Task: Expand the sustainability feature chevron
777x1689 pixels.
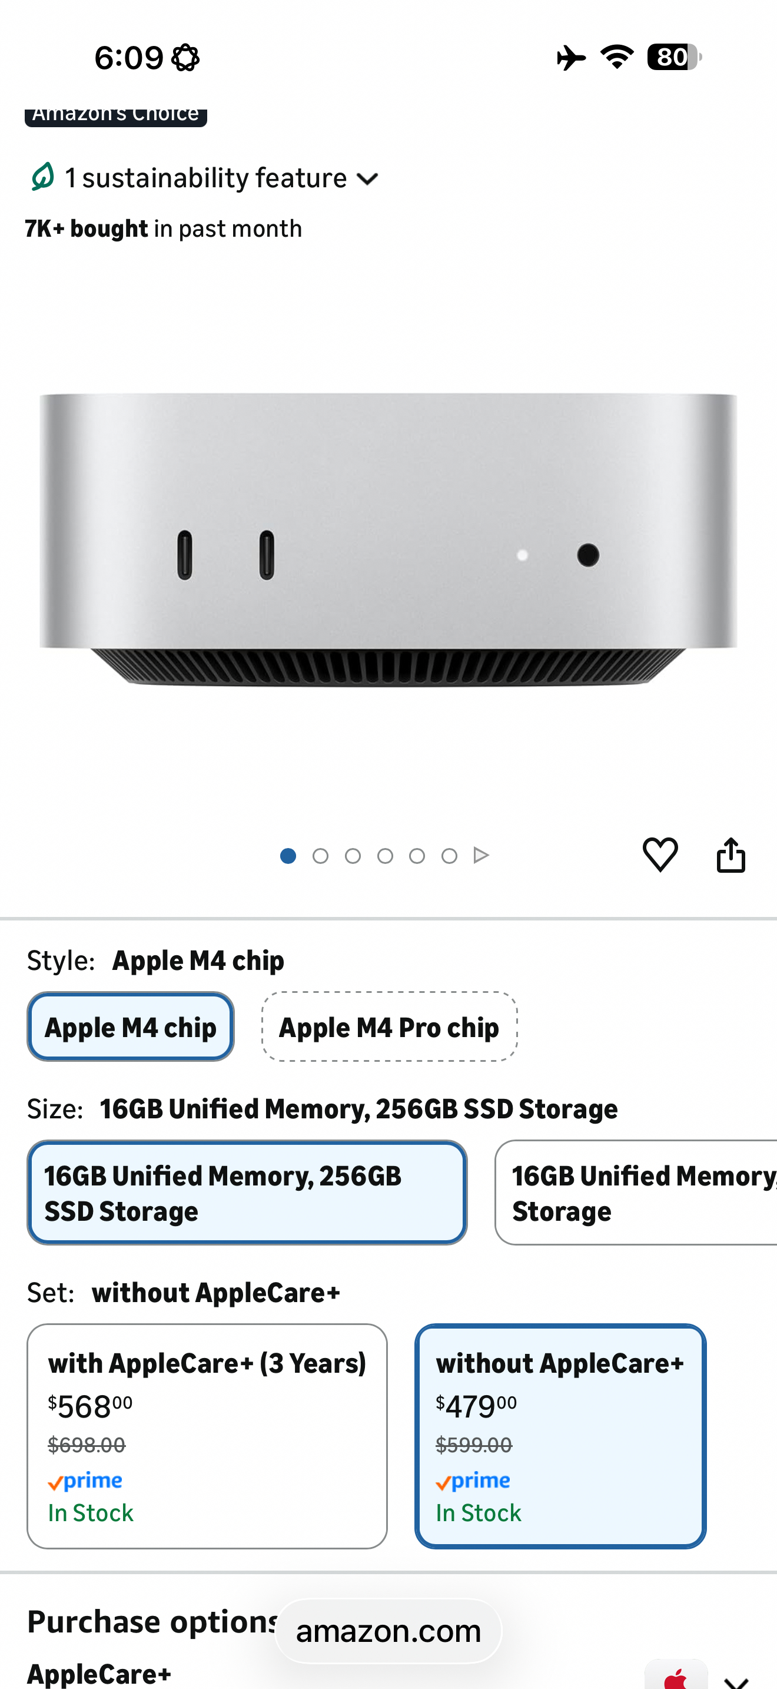Action: click(x=367, y=179)
